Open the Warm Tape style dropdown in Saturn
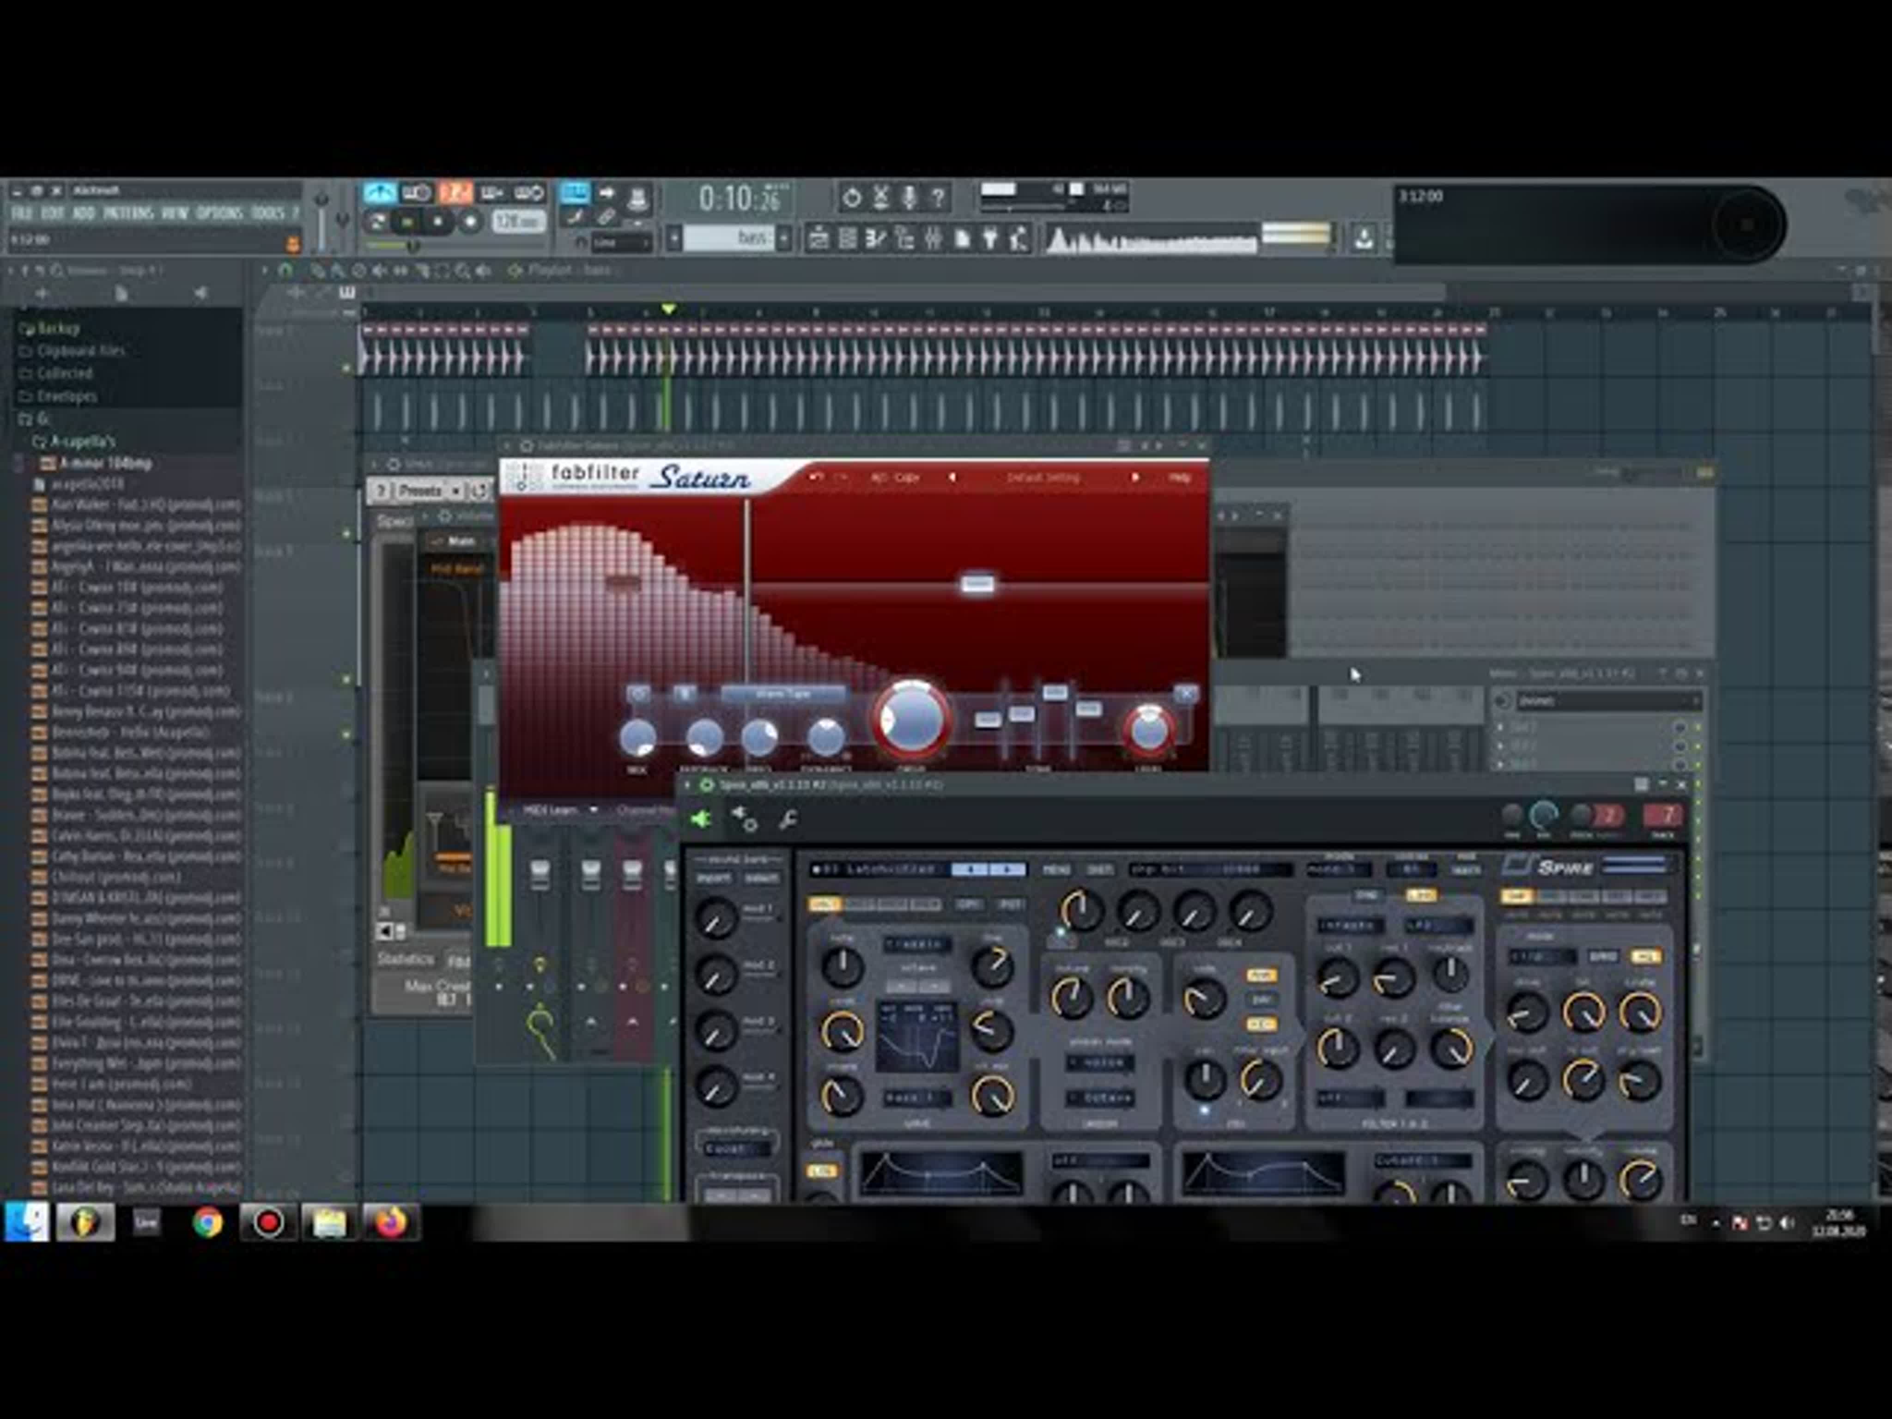 pos(782,694)
